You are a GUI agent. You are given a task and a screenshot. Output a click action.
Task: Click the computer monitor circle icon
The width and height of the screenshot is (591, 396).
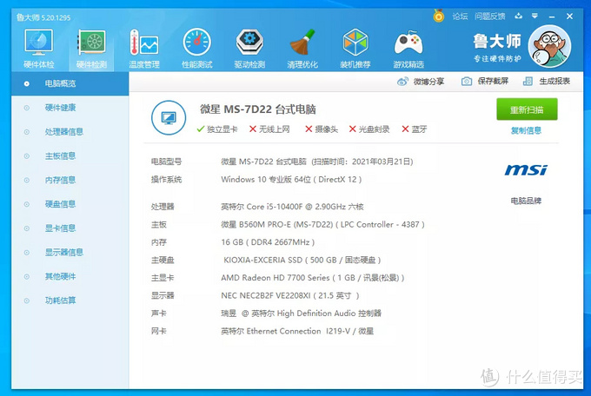click(169, 117)
